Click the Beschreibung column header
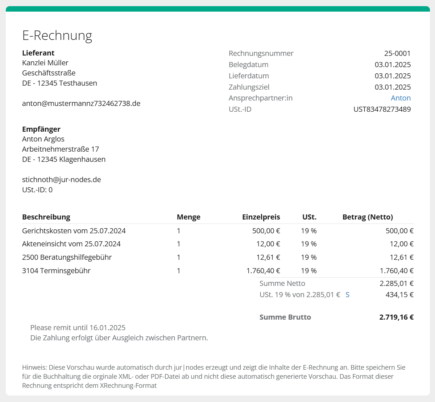The width and height of the screenshot is (435, 402). pos(46,217)
